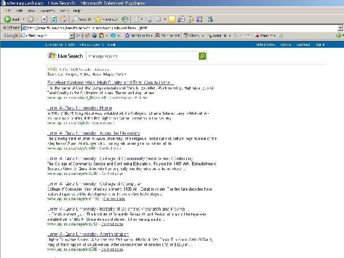Open the dropdown arrow next to Edit icon

[165, 19]
